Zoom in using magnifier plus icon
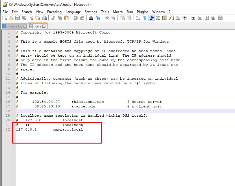 click(x=107, y=18)
